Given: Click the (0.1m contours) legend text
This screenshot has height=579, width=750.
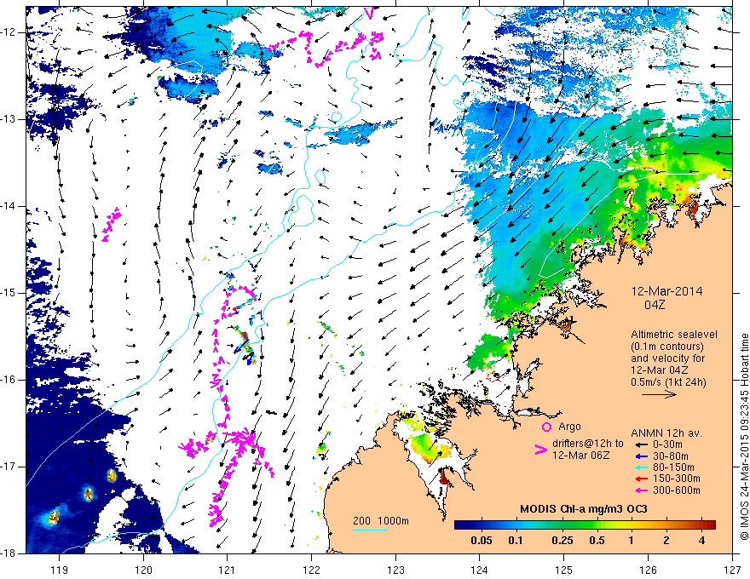Looking at the screenshot, I should (667, 347).
